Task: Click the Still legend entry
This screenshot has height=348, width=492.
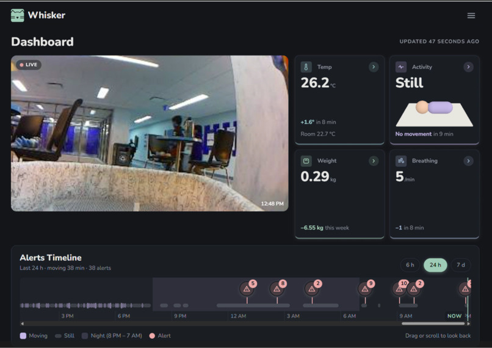Action: pyautogui.click(x=65, y=336)
